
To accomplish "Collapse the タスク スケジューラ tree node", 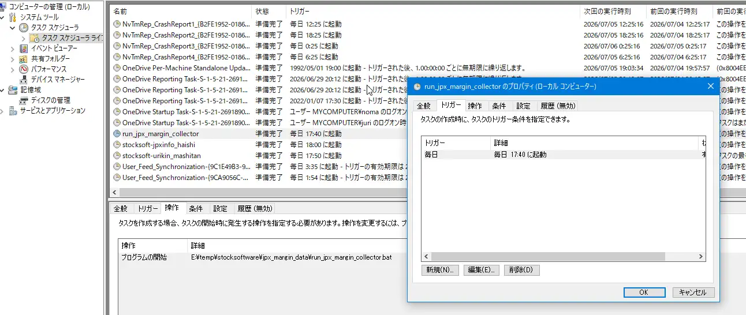I will [x=13, y=28].
